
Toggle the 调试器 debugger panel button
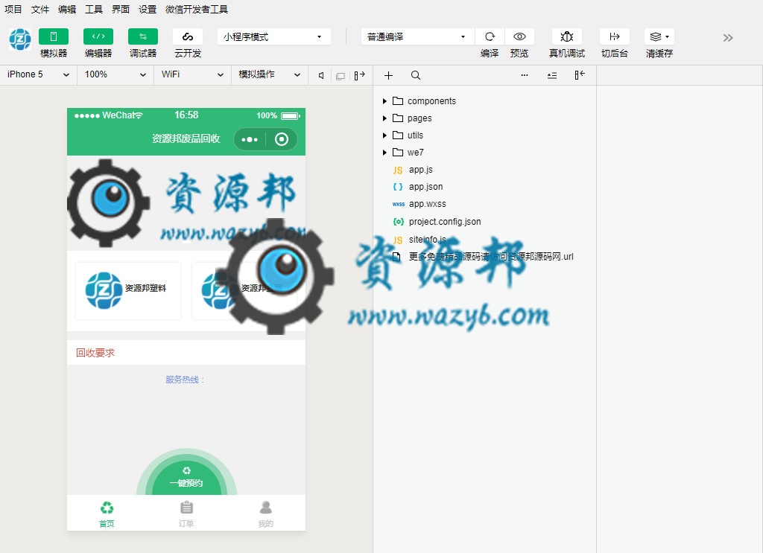coord(143,36)
